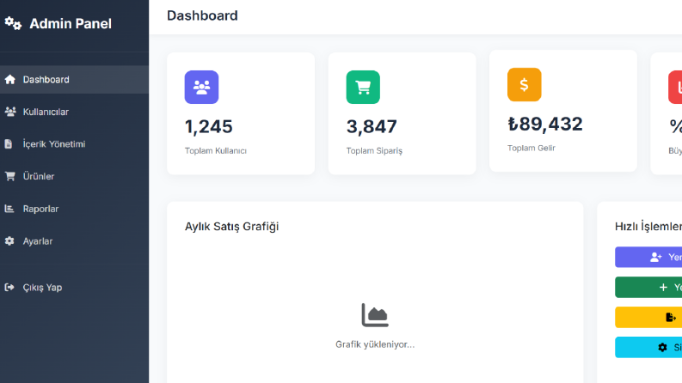
Task: Click the 1,245 total users value
Action: point(209,127)
